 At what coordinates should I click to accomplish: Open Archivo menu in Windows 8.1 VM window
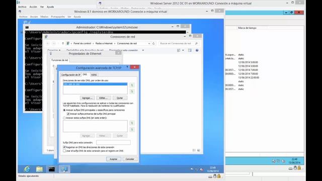pyautogui.click(x=23, y=17)
